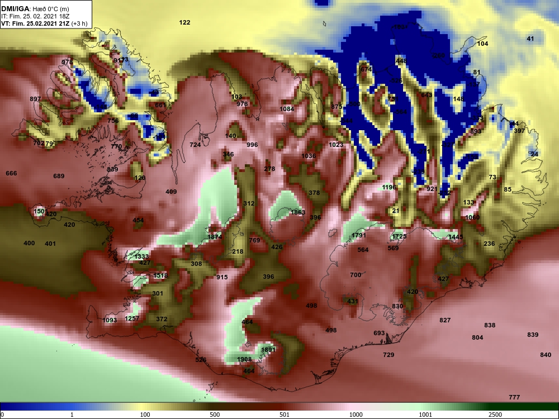The height and width of the screenshot is (419, 559).
Task: Click the legend label 1001
Action: click(x=425, y=415)
